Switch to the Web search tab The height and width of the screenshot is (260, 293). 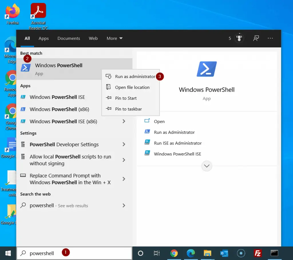93,38
